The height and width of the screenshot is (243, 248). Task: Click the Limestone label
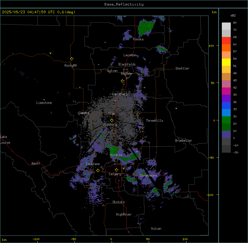point(44,103)
